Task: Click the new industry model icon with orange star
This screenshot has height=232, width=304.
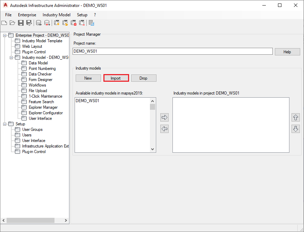Action: coord(57,23)
